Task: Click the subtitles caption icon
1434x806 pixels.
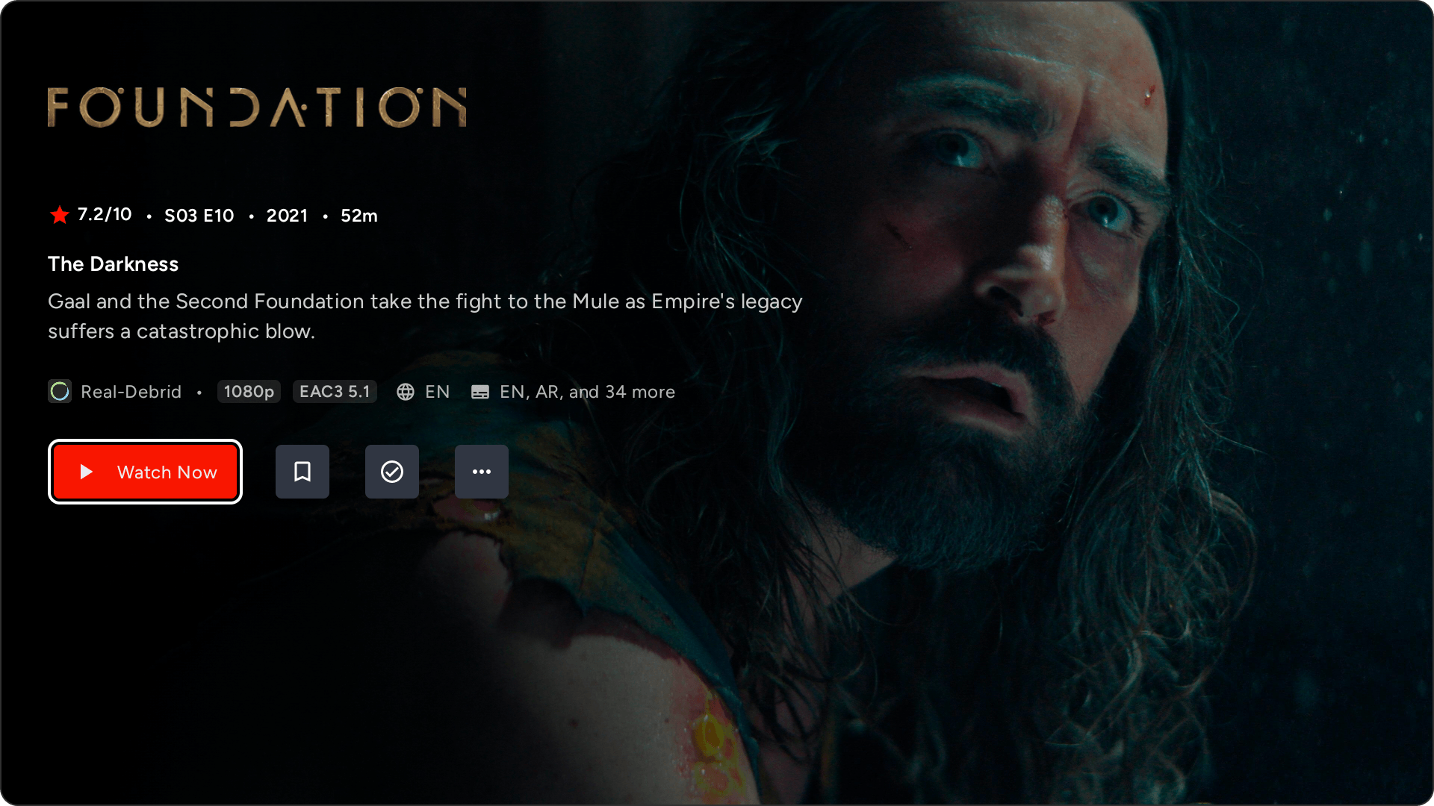Action: tap(480, 392)
